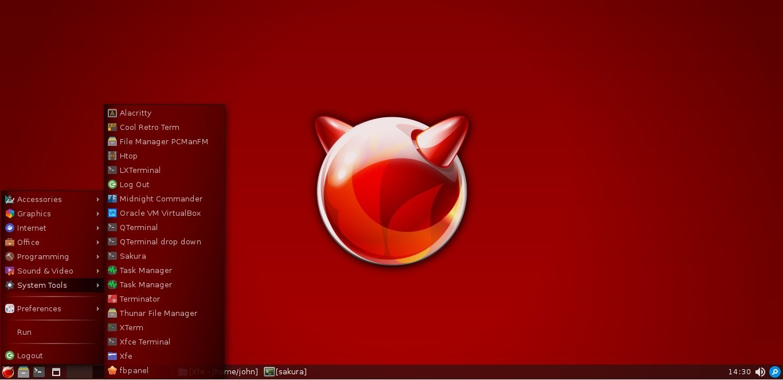This screenshot has width=783, height=380.
Task: Click the FreeBSD start menu icon
Action: [8, 372]
